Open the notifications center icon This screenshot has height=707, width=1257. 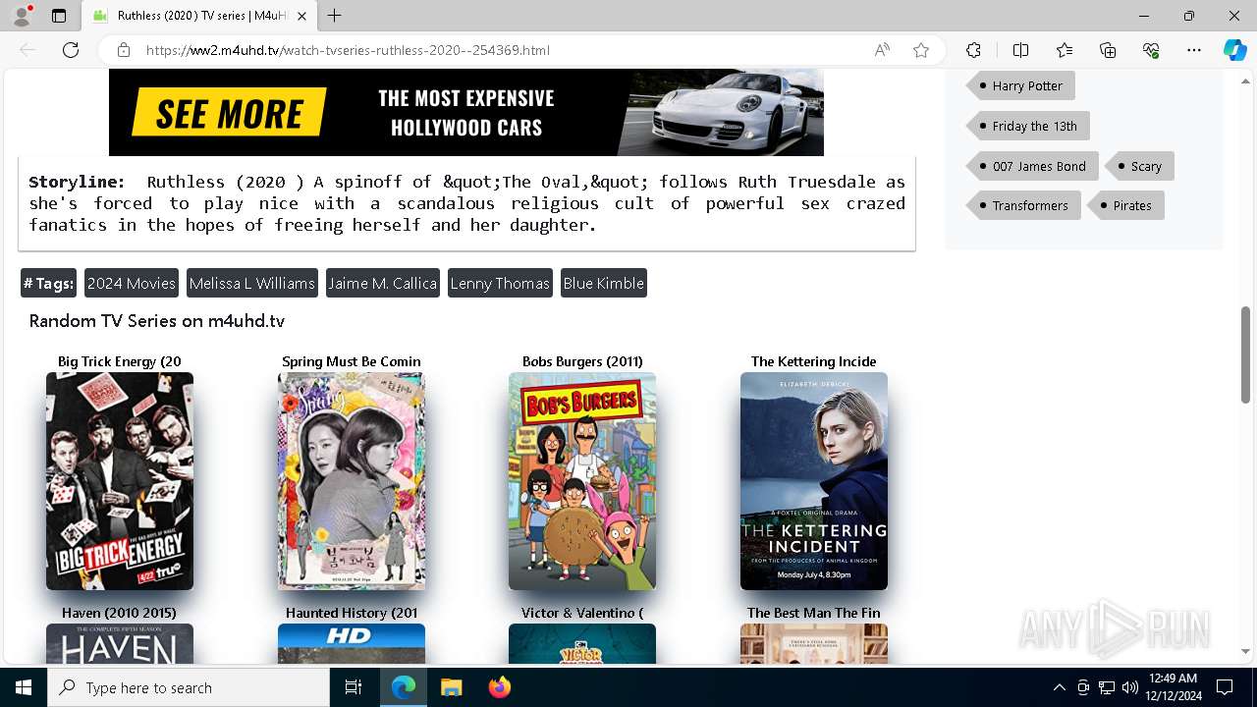(1225, 687)
